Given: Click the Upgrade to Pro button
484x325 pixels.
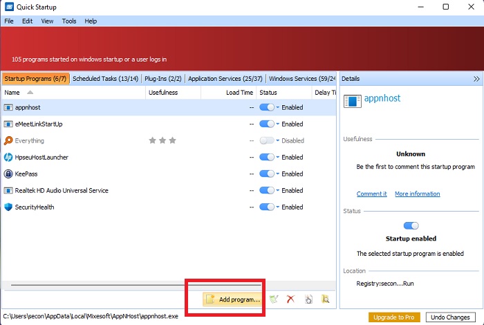Looking at the screenshot, I should (x=394, y=317).
